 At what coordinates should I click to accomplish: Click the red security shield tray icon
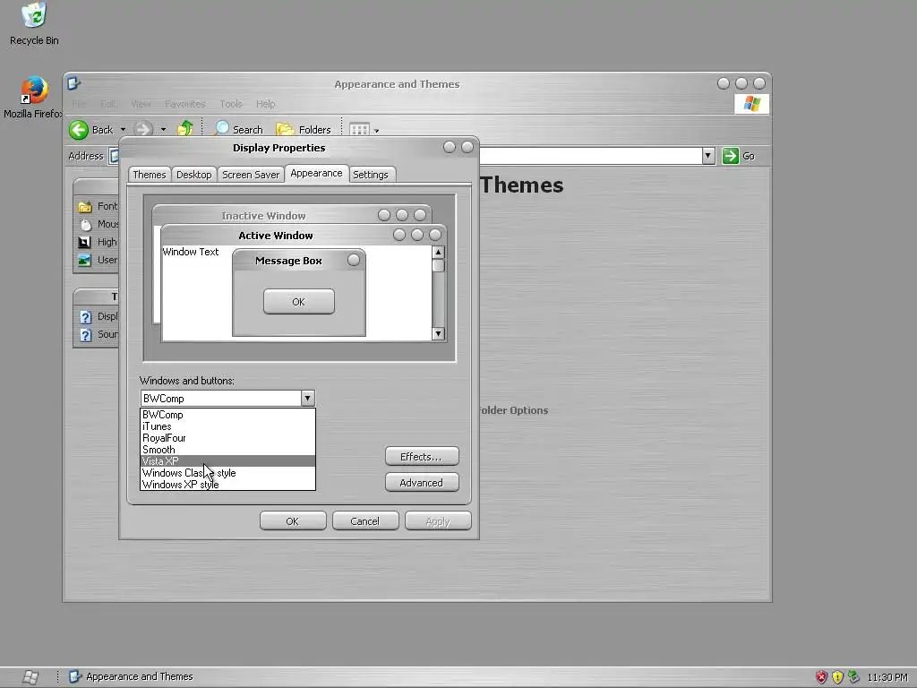tap(822, 677)
